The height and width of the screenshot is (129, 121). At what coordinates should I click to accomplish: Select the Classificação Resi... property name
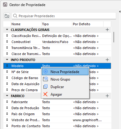26,36
